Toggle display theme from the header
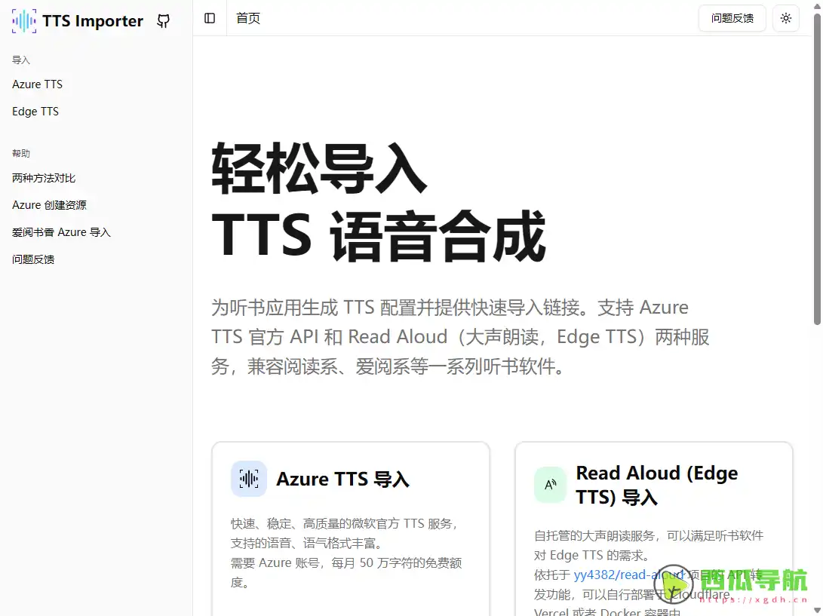Viewport: 823px width, 616px height. point(786,18)
